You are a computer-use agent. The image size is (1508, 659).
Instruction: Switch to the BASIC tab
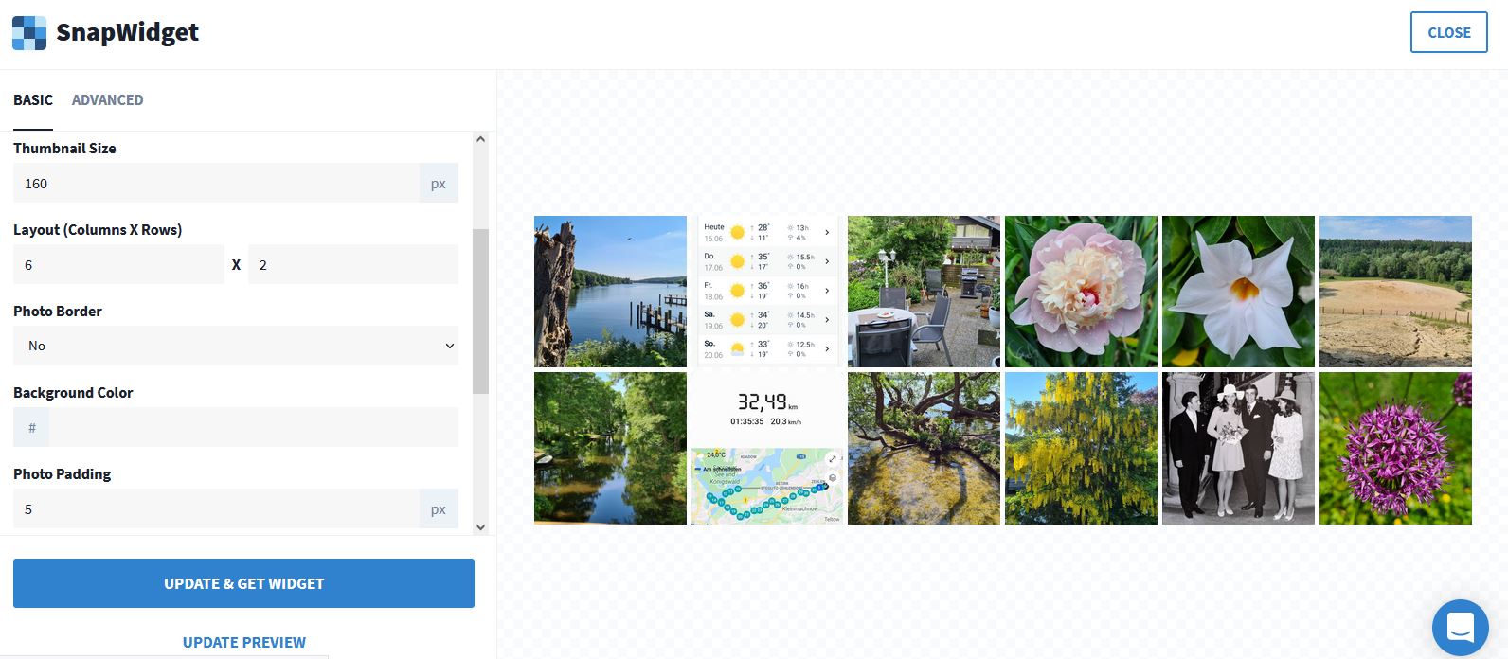[33, 99]
